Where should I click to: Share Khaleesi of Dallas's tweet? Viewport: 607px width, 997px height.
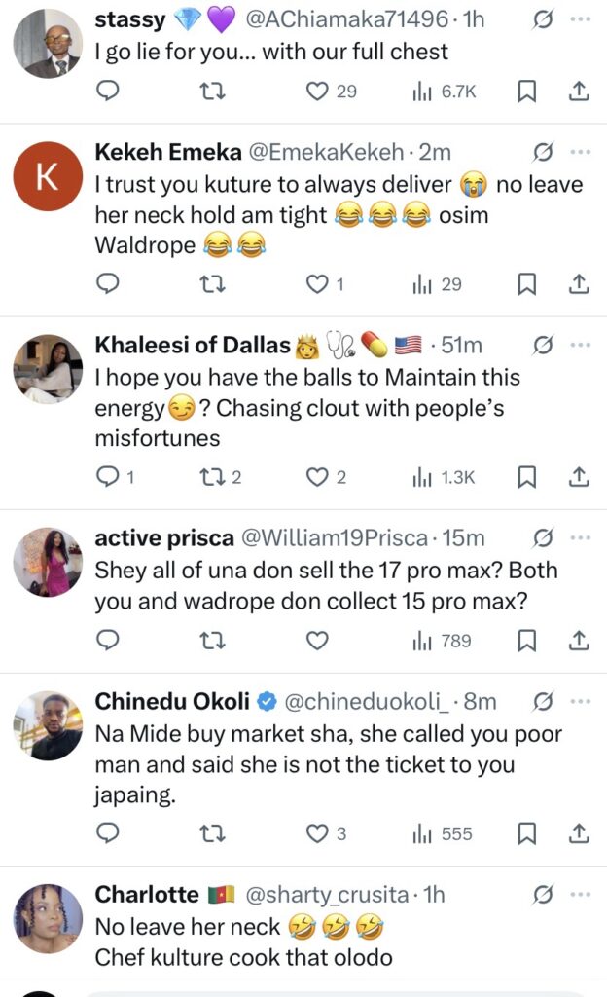point(578,477)
